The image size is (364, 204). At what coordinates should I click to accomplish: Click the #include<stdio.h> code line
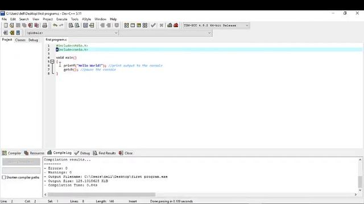pyautogui.click(x=72, y=45)
